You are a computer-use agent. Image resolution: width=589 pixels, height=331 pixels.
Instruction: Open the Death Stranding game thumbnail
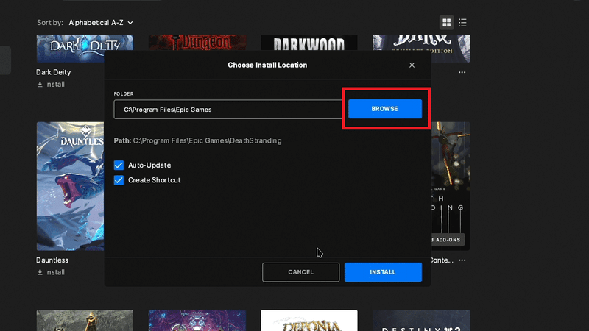coord(451,186)
